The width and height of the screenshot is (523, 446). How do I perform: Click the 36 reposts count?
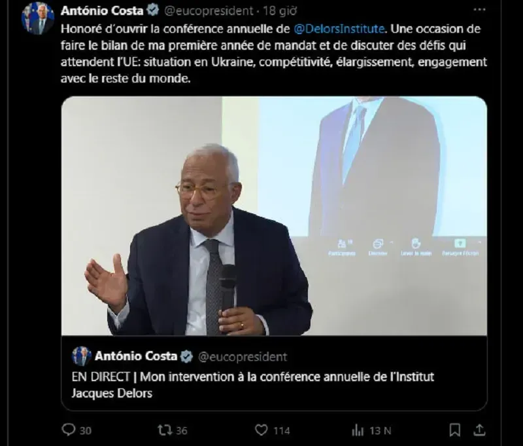182,431
